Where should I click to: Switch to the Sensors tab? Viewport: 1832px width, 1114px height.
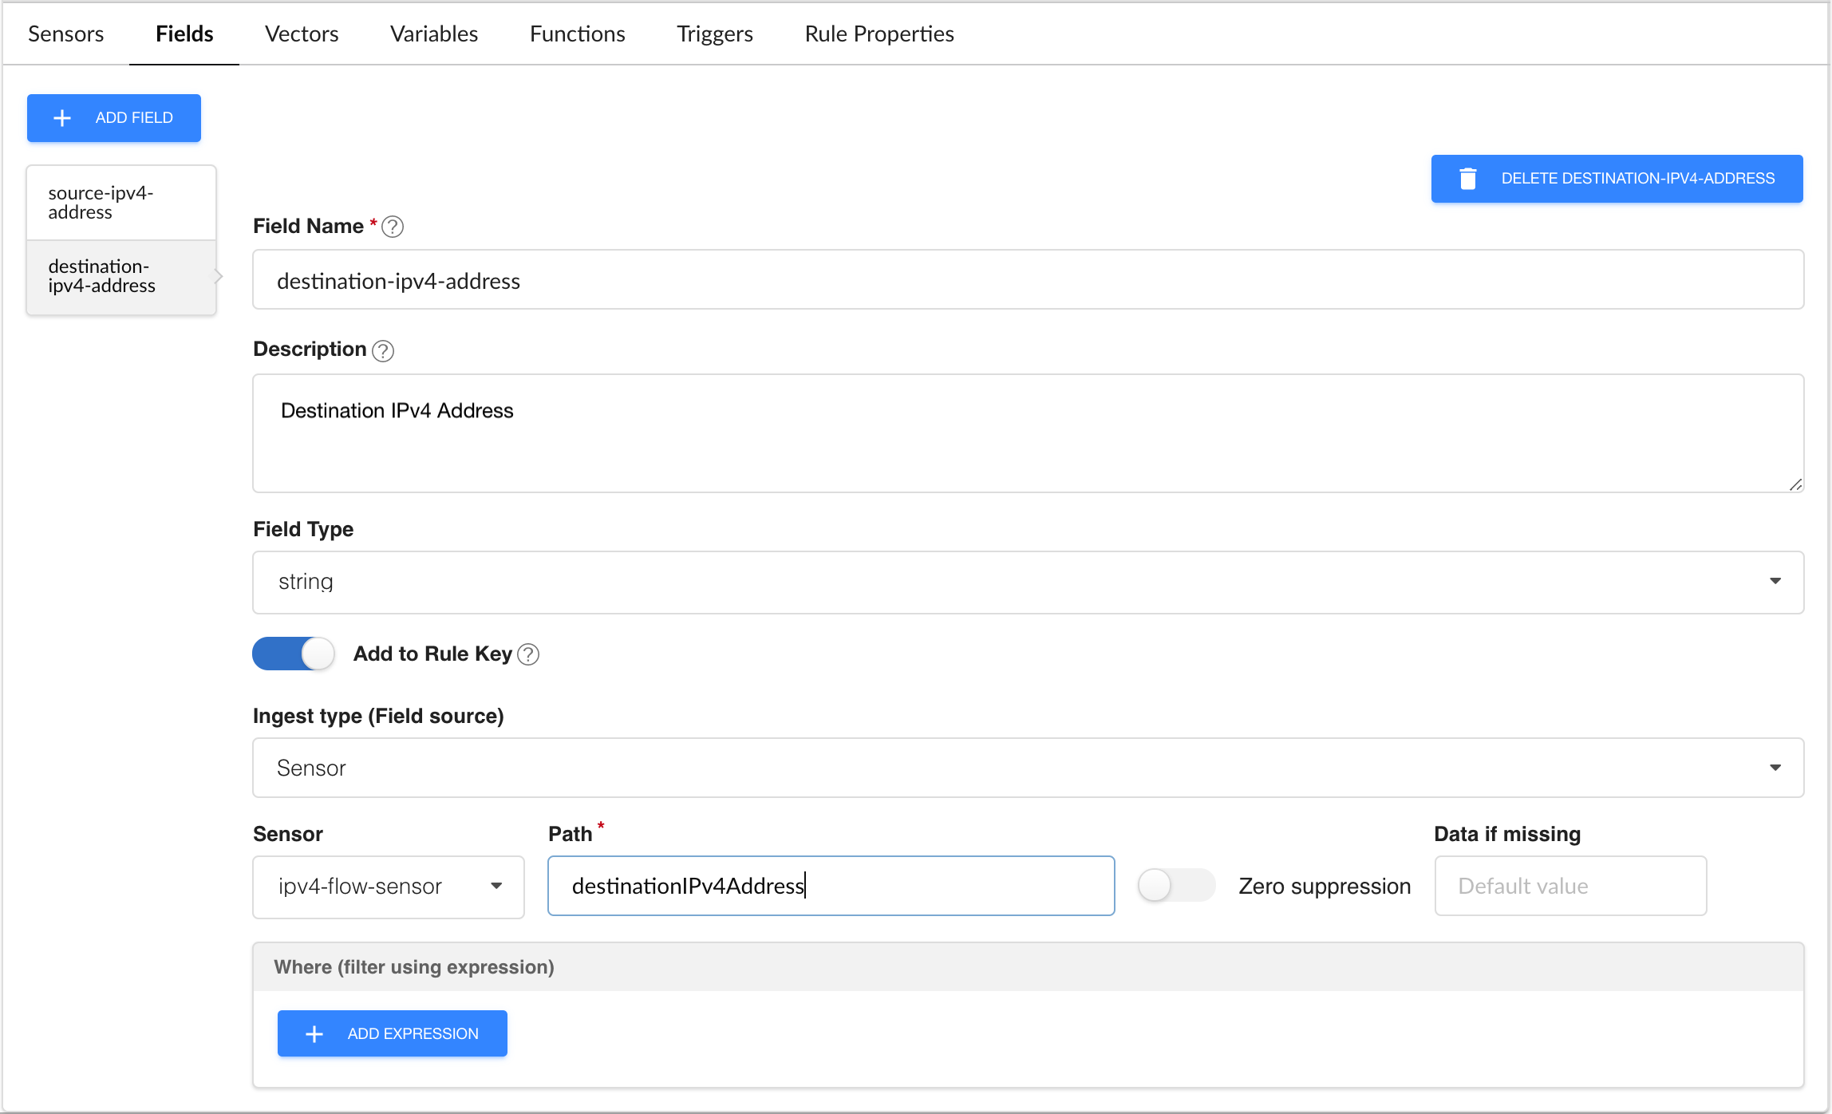point(65,34)
